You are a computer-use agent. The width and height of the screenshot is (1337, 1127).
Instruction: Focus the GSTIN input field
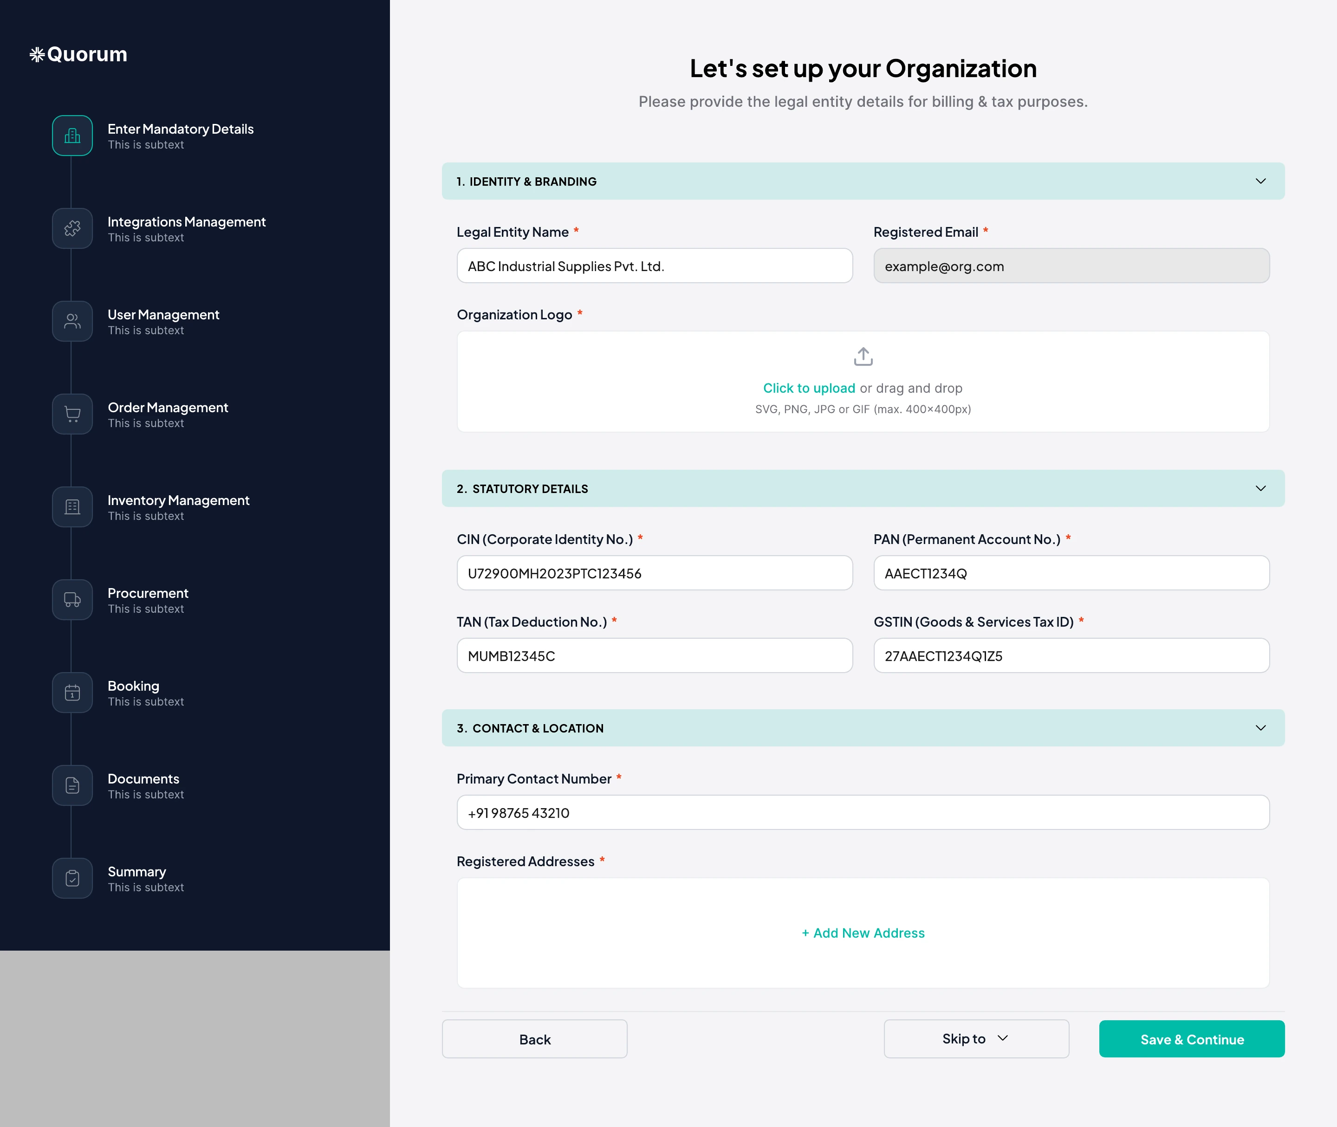click(x=1071, y=655)
